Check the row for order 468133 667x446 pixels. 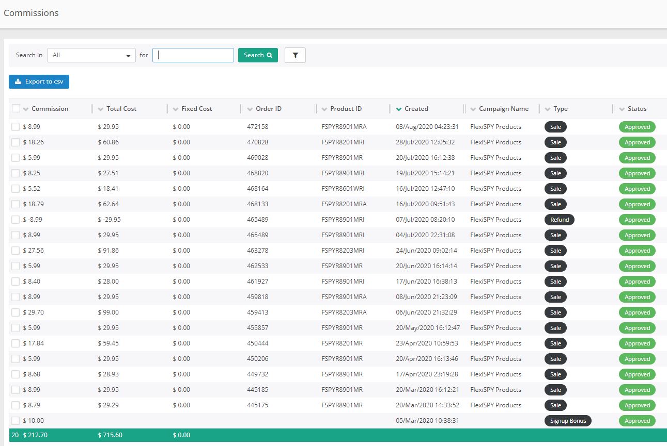pyautogui.click(x=15, y=204)
